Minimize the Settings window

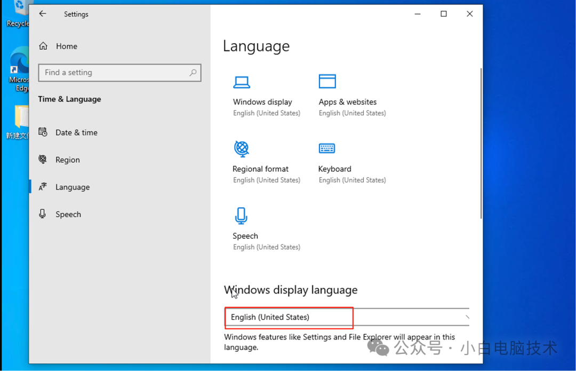(x=418, y=14)
